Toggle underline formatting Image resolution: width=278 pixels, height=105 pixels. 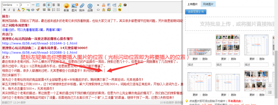coord(14,10)
